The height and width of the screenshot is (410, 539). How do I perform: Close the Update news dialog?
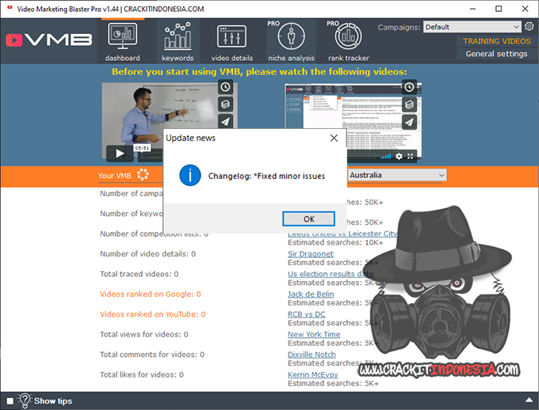pyautogui.click(x=334, y=138)
